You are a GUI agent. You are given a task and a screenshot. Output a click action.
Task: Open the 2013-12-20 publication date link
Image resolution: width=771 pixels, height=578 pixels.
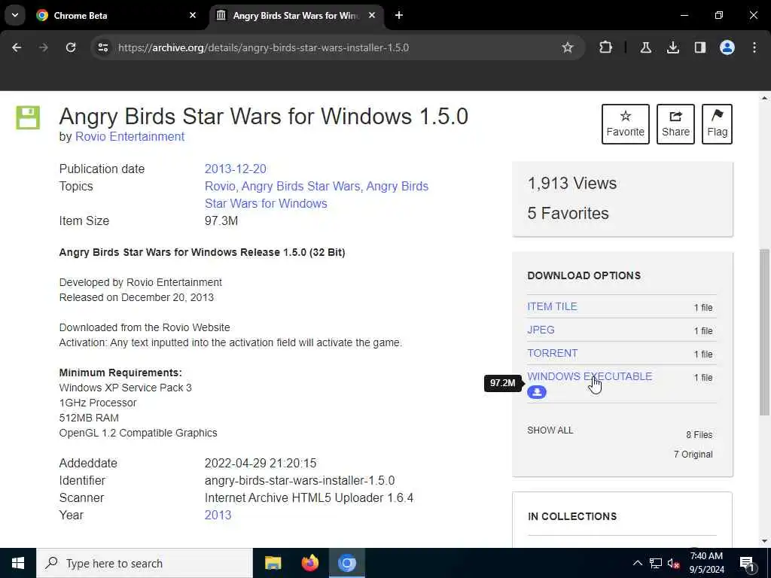pyautogui.click(x=236, y=169)
